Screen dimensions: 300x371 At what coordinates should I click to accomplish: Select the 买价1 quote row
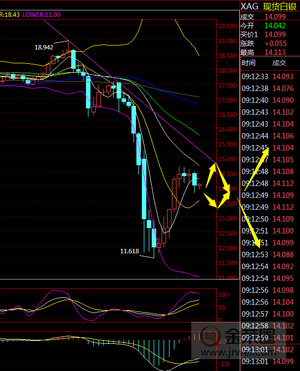(269, 35)
